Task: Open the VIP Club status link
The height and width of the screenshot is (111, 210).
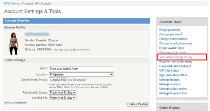Action: [x=169, y=70]
